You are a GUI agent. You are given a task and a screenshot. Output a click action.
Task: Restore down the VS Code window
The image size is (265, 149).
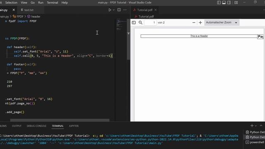[255, 2]
